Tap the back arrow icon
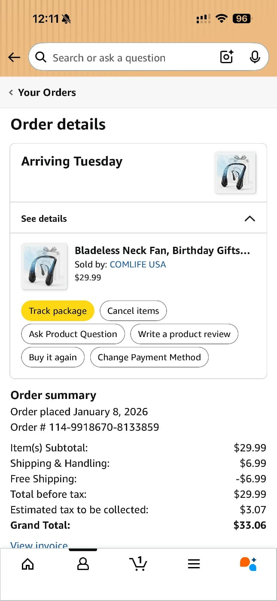277x601 pixels. coord(14,57)
